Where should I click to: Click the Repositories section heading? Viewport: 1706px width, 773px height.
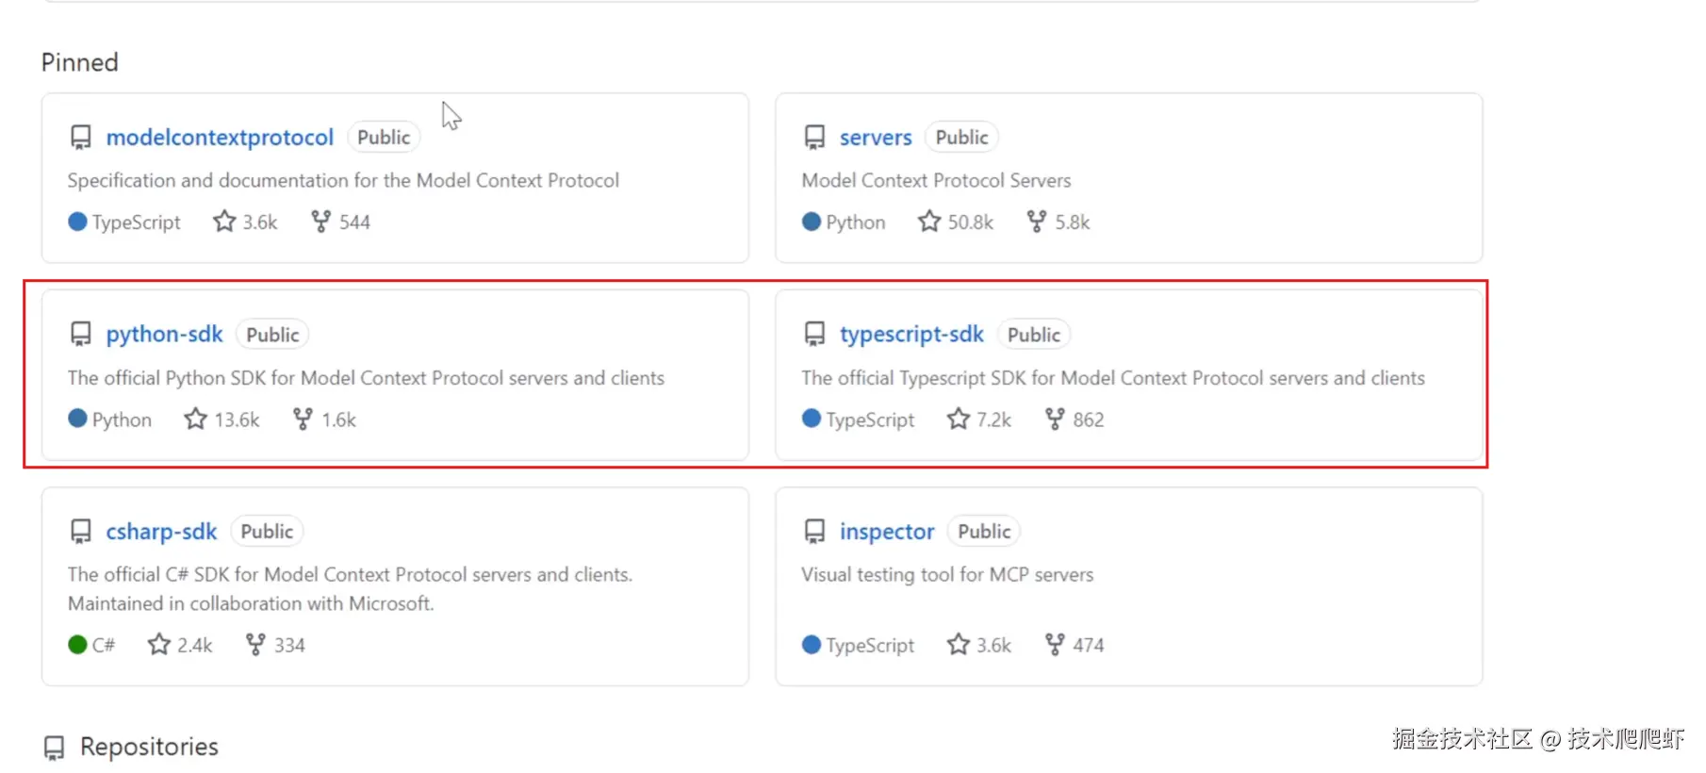[x=149, y=747]
